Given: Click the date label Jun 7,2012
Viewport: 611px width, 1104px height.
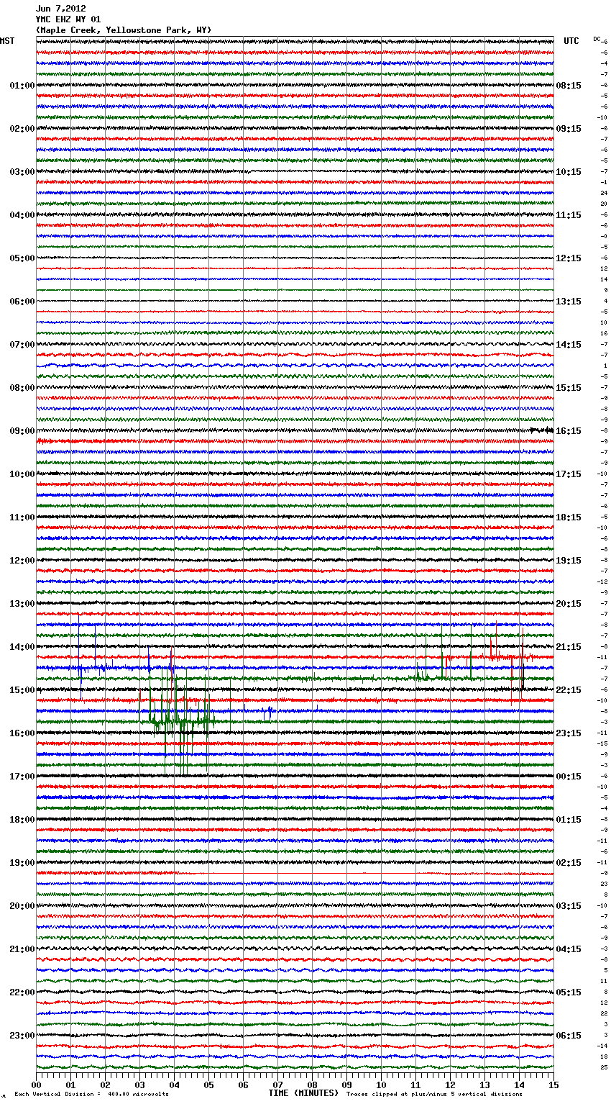Looking at the screenshot, I should click(61, 9).
